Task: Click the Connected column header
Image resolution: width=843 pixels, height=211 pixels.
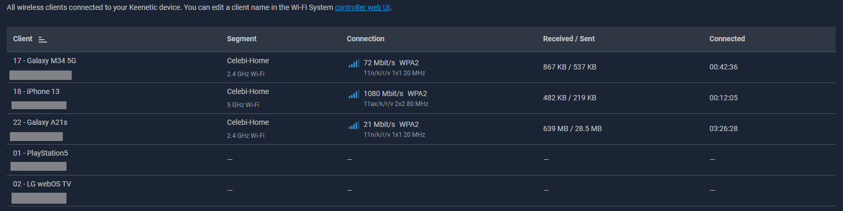Action: tap(727, 39)
